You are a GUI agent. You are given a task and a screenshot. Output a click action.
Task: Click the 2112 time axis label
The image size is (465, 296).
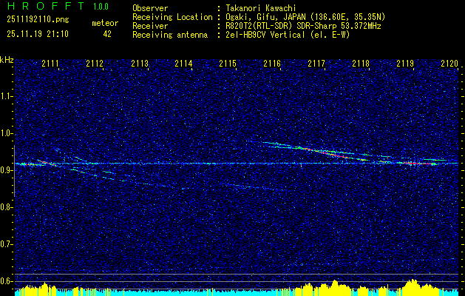(x=95, y=63)
